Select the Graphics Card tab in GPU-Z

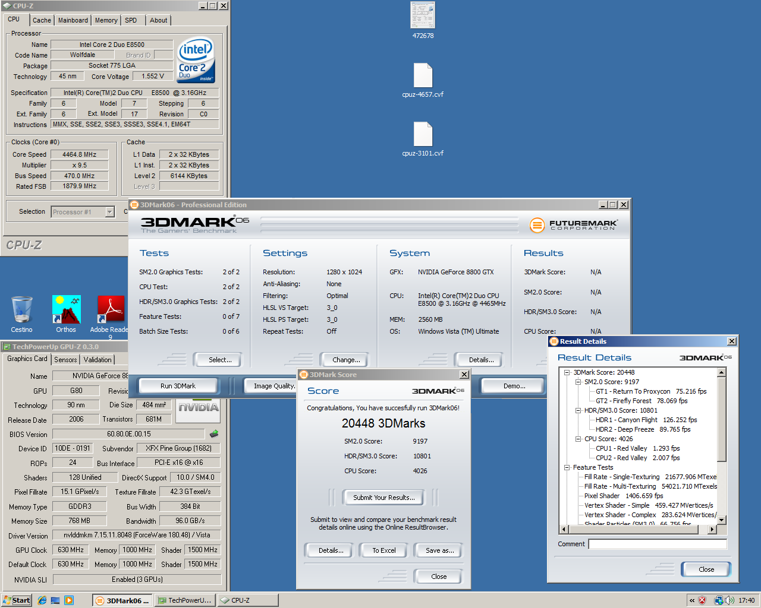[27, 359]
